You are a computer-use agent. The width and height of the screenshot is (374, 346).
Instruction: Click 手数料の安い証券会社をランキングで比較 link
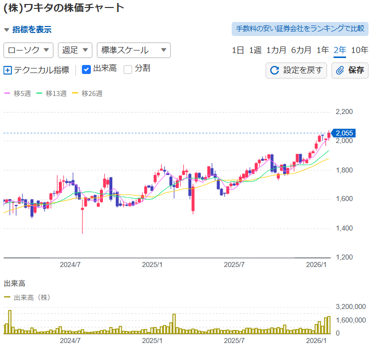300,28
